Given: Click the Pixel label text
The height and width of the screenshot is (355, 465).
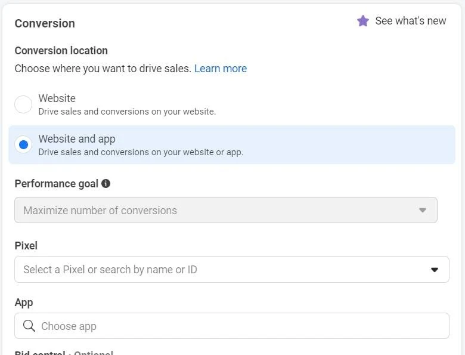Looking at the screenshot, I should click(x=26, y=246).
